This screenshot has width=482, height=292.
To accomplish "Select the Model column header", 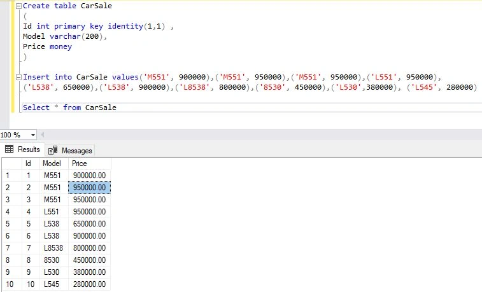I will point(53,163).
